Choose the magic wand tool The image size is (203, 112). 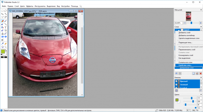pos(6,14)
